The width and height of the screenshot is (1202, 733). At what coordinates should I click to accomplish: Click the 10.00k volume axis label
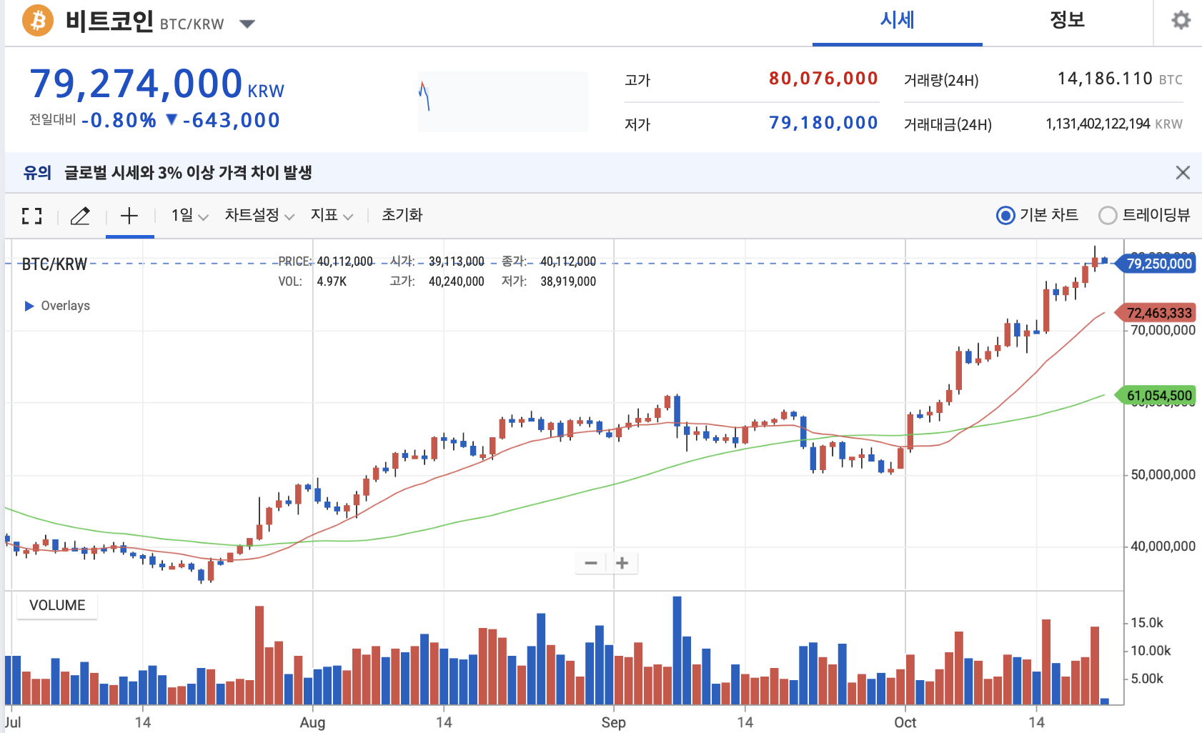pos(1151,651)
